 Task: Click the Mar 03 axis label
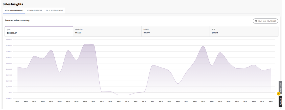point(34,101)
